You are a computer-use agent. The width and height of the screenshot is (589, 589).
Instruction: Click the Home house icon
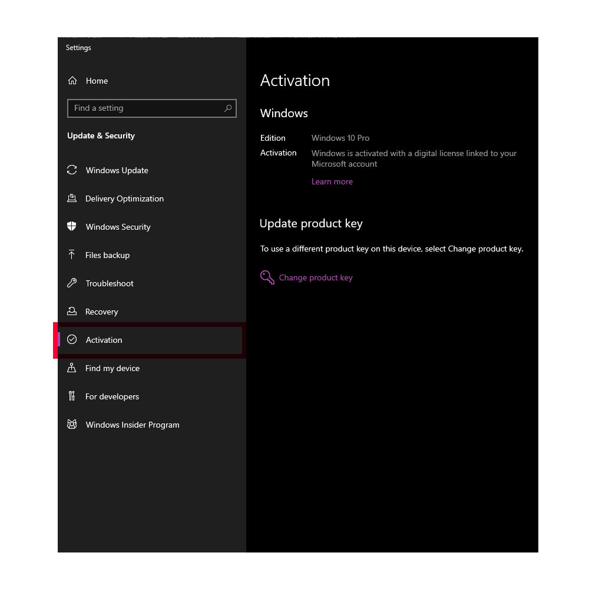(72, 81)
